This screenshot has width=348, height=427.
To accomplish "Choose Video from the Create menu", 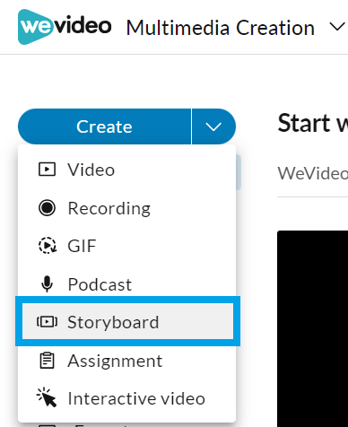I will (126, 170).
